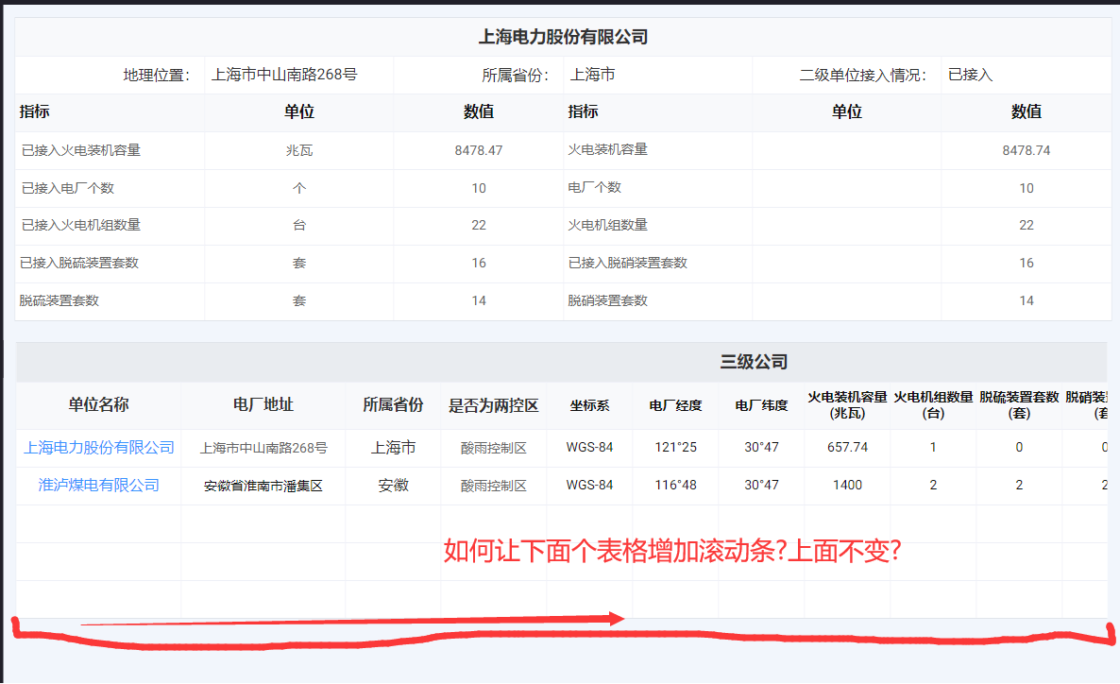This screenshot has width=1120, height=684.
Task: Click the 电厂个数 indicator on the right
Action: pos(594,187)
